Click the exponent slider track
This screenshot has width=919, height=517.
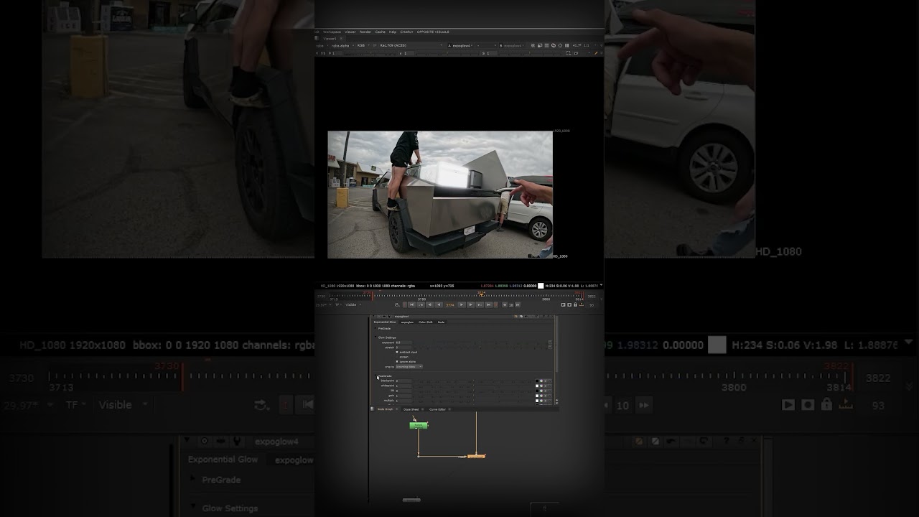(x=479, y=343)
